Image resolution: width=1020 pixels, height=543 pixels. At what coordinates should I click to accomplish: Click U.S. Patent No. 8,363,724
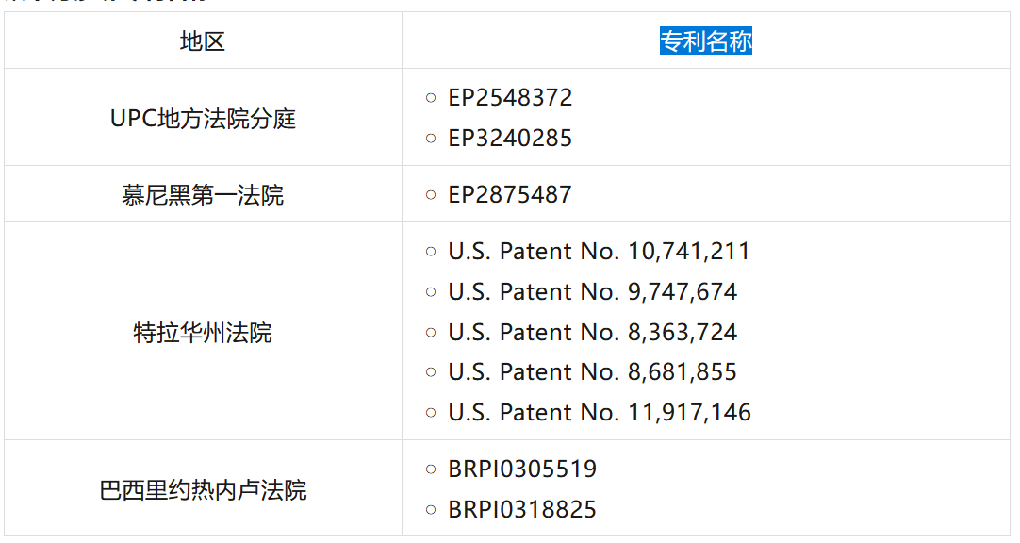(x=592, y=333)
